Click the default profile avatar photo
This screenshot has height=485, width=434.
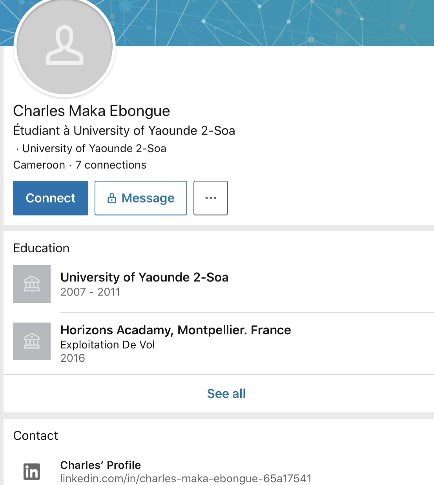65,46
